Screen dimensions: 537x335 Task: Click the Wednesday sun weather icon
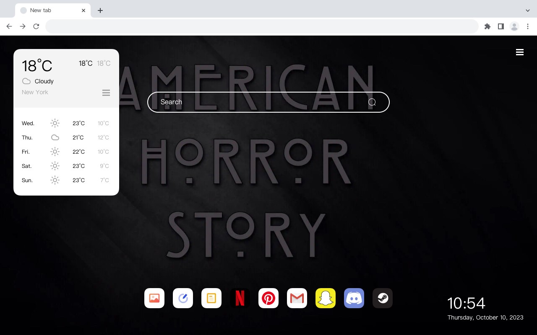click(55, 123)
